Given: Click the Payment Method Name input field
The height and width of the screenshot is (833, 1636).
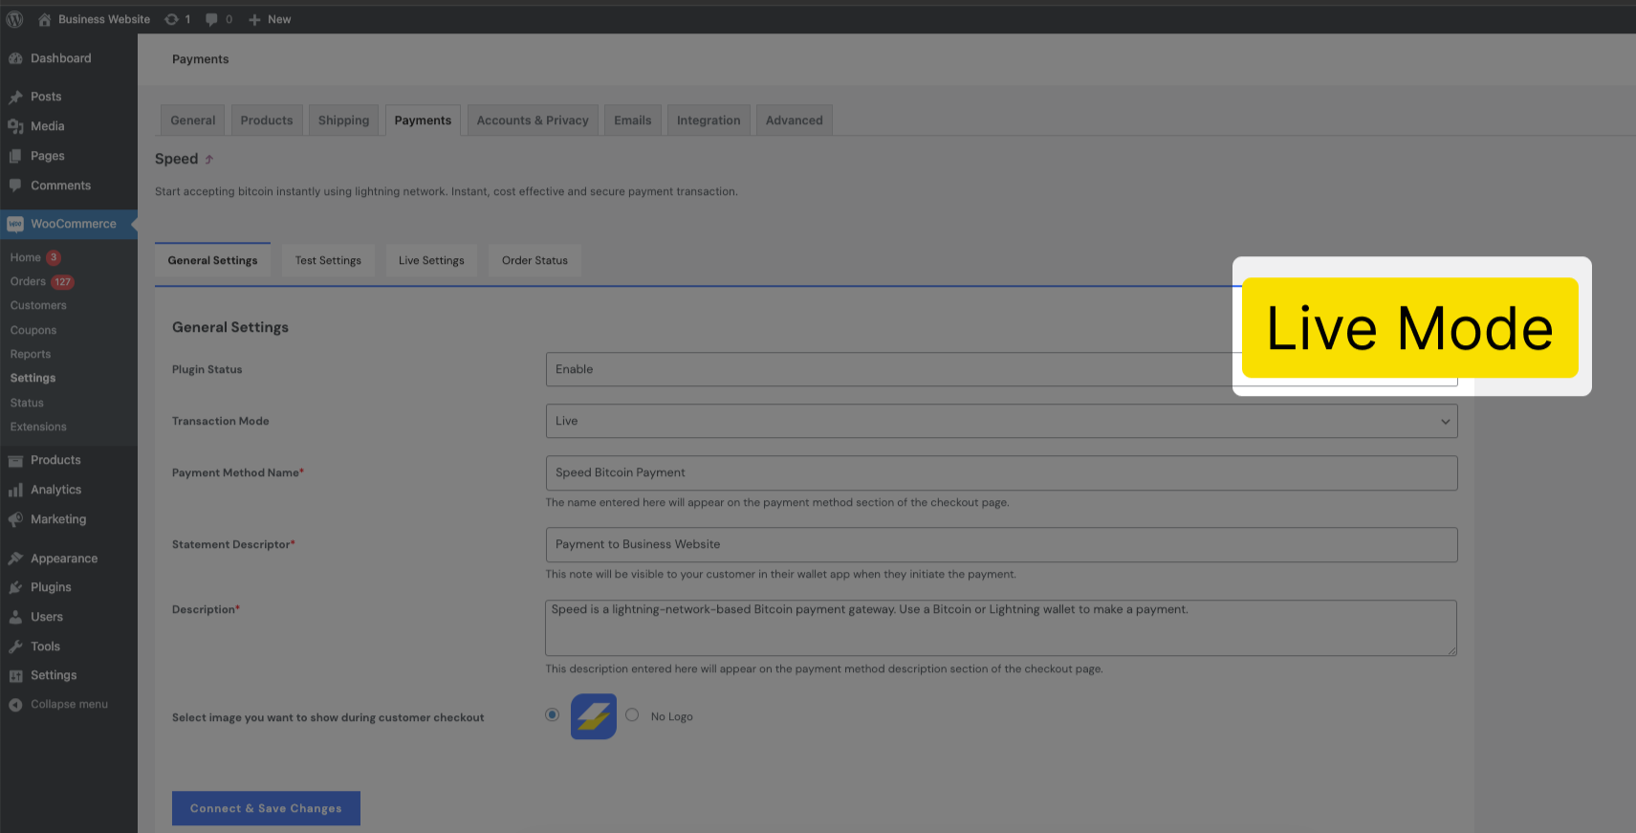Looking at the screenshot, I should pos(1001,472).
